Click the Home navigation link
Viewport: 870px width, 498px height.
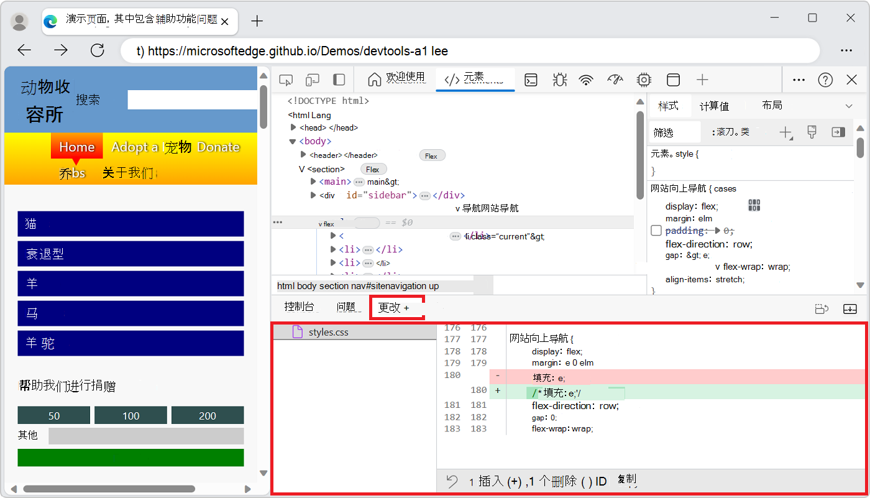77,147
